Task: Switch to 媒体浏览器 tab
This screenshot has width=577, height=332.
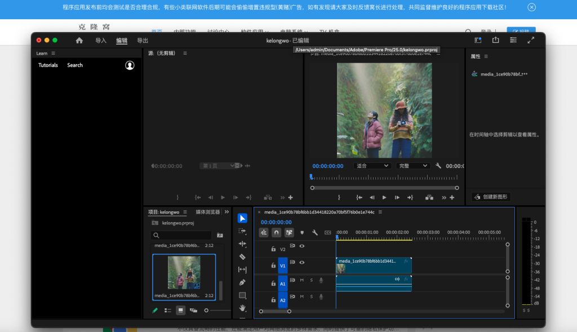Action: (x=208, y=212)
